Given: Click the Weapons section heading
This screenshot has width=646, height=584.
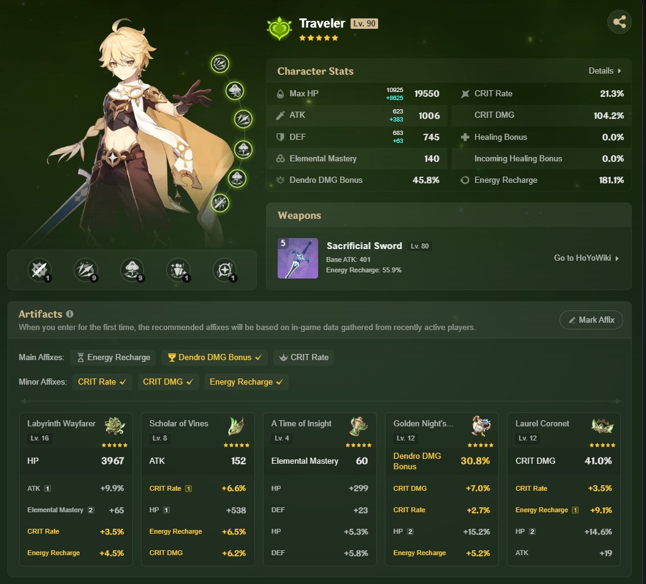Looking at the screenshot, I should [300, 216].
